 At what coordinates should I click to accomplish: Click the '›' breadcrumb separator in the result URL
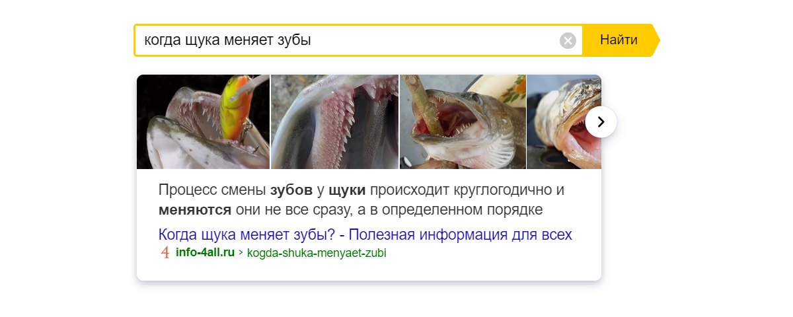pyautogui.click(x=241, y=252)
